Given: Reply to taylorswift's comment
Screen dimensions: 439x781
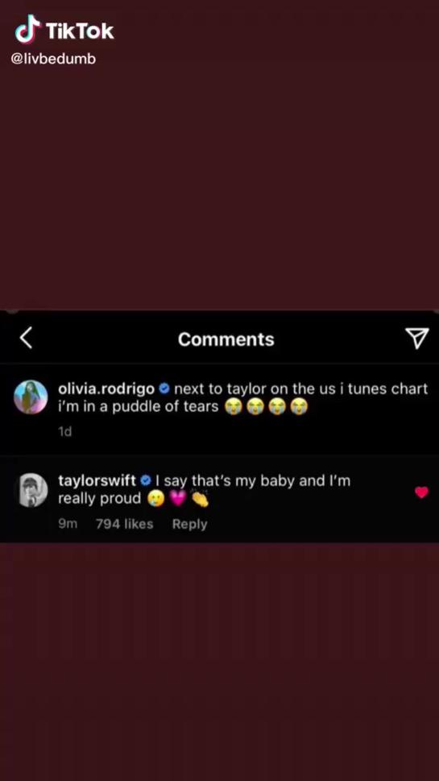Looking at the screenshot, I should point(189,524).
